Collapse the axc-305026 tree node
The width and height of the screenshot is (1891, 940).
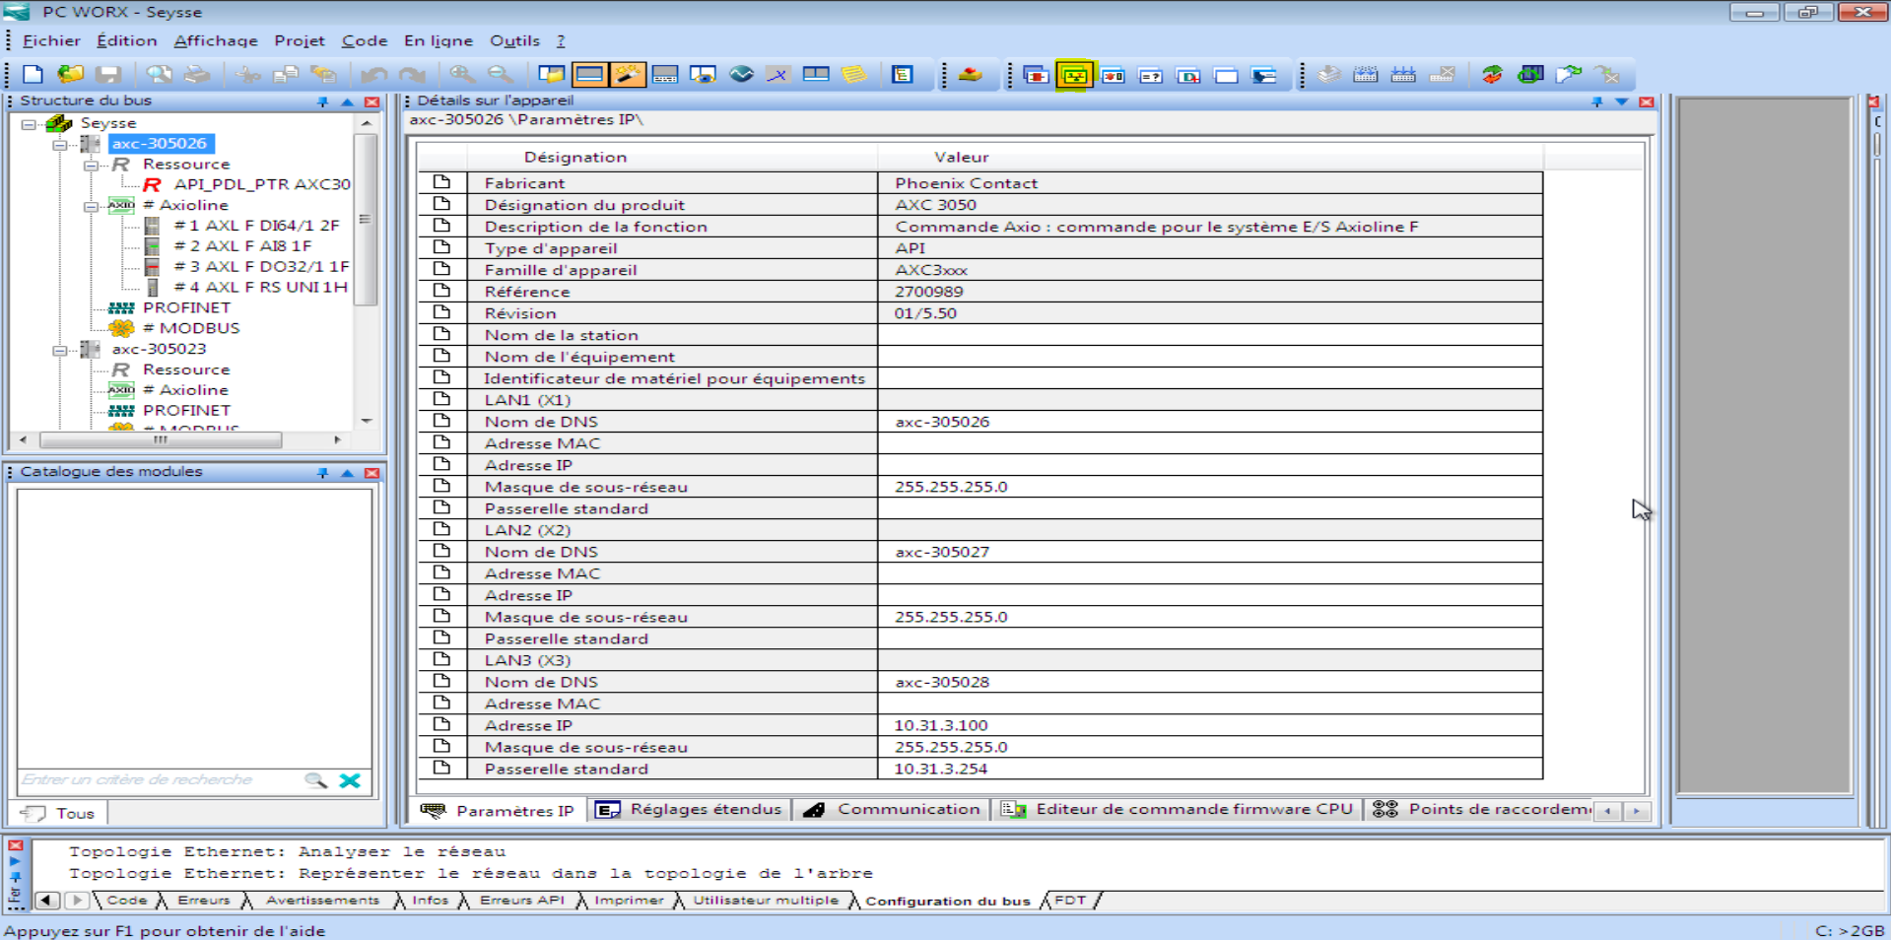click(x=60, y=145)
